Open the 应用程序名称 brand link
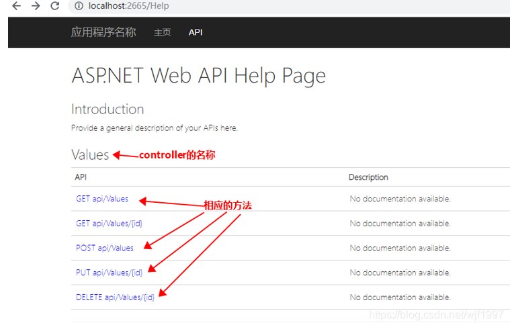The height and width of the screenshot is (327, 510). (x=103, y=32)
